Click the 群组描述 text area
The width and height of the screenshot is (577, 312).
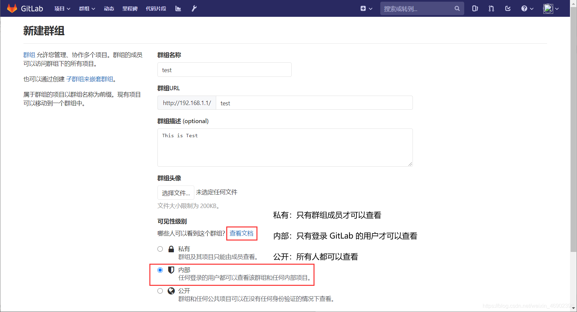click(x=285, y=148)
